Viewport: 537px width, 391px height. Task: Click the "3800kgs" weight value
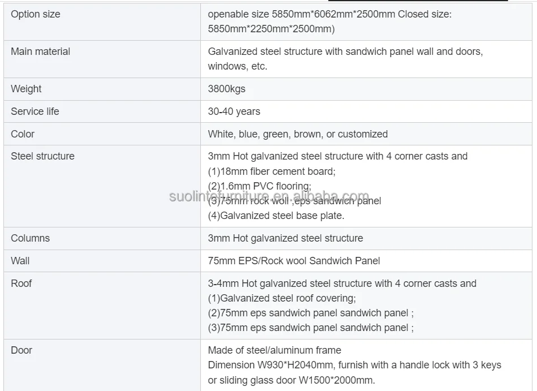point(226,89)
